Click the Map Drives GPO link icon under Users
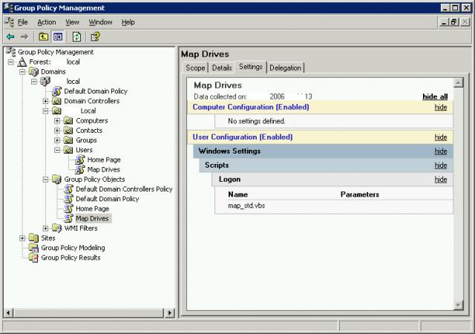This screenshot has height=334, width=475. pyautogui.click(x=80, y=169)
